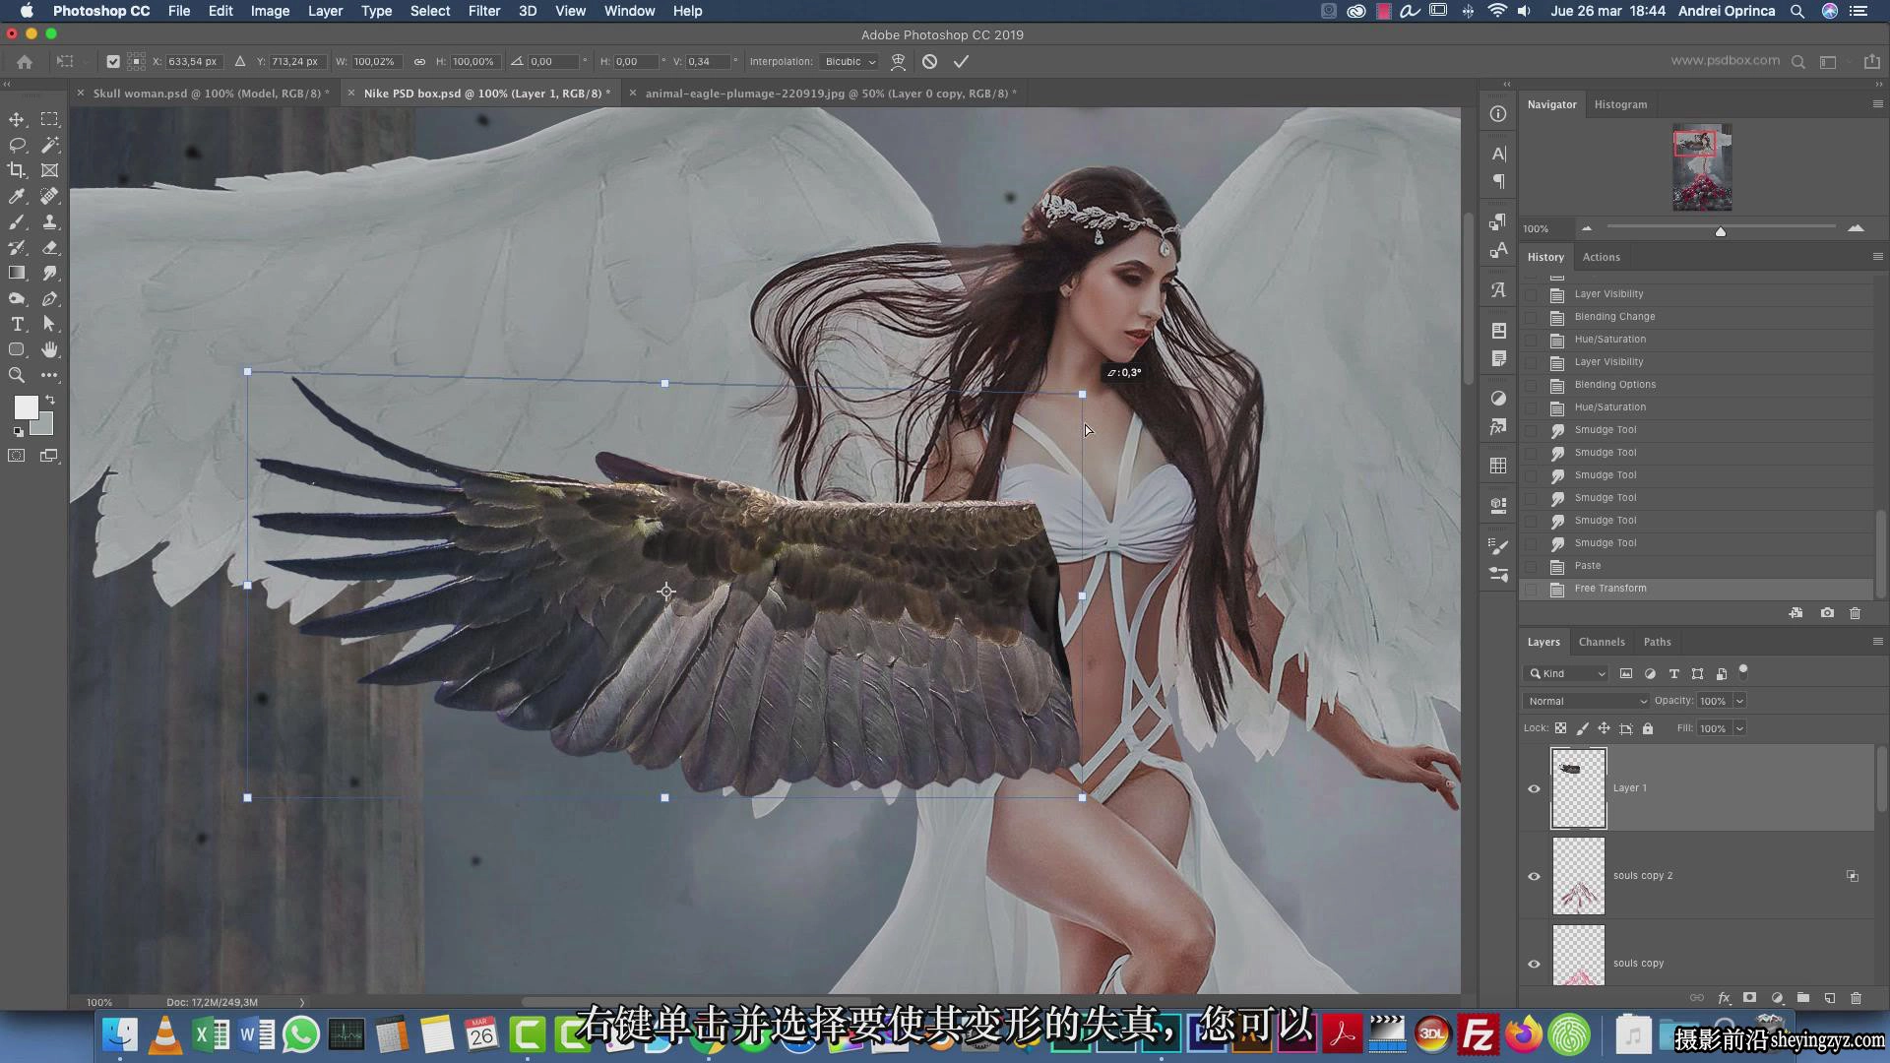The image size is (1890, 1063).
Task: Open the Fill slider dropdown arrow
Action: [x=1739, y=728]
